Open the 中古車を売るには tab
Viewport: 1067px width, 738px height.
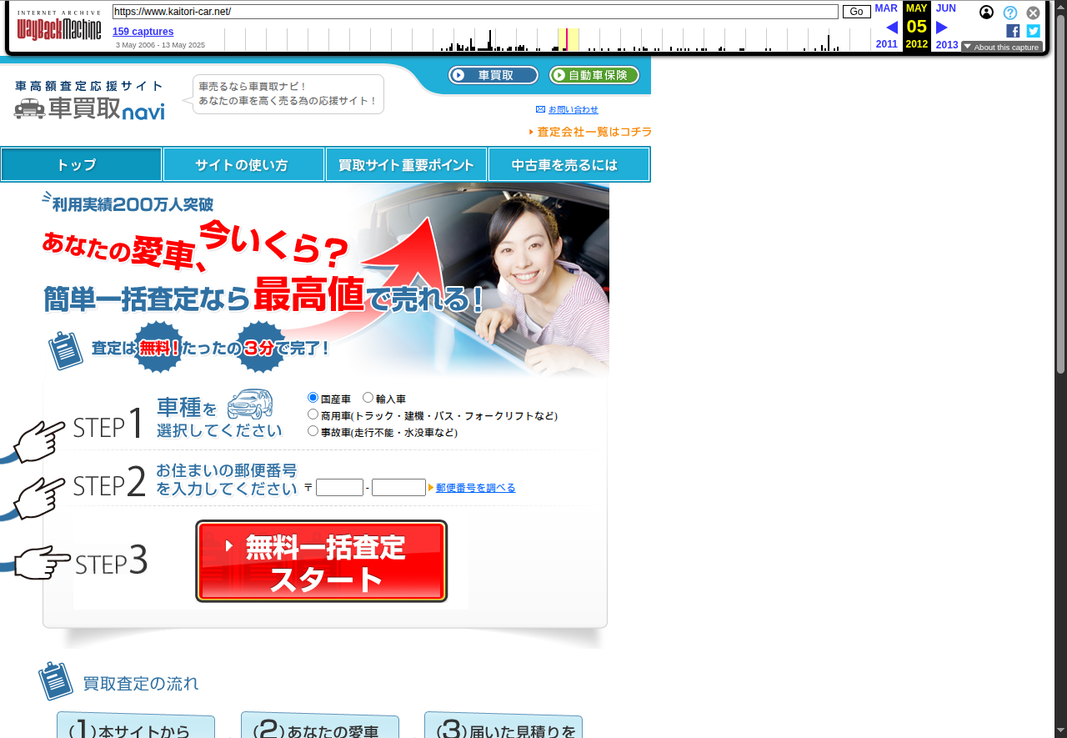pos(569,165)
